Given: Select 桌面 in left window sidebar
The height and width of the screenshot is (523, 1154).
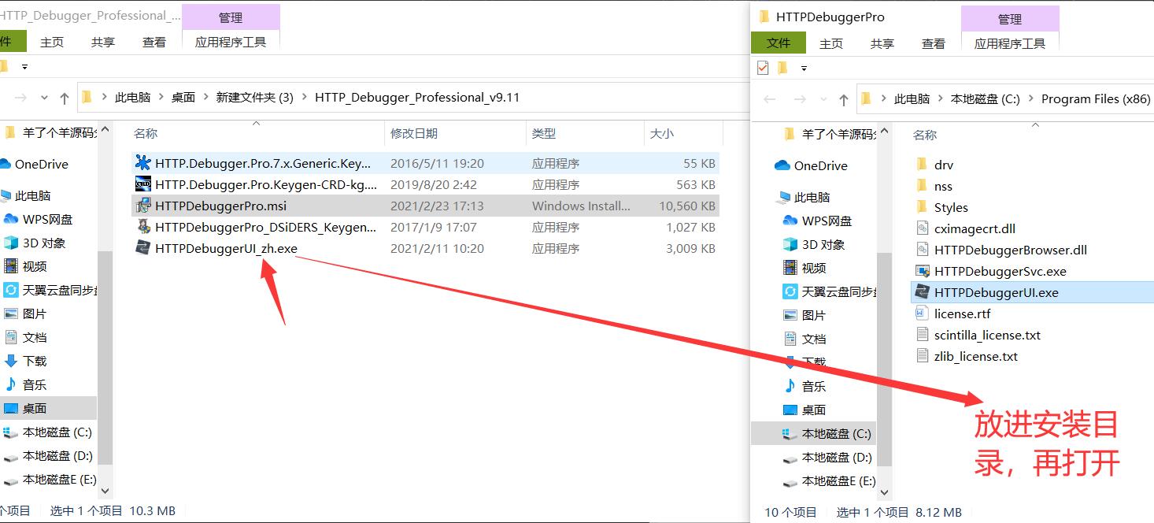Looking at the screenshot, I should [48, 409].
